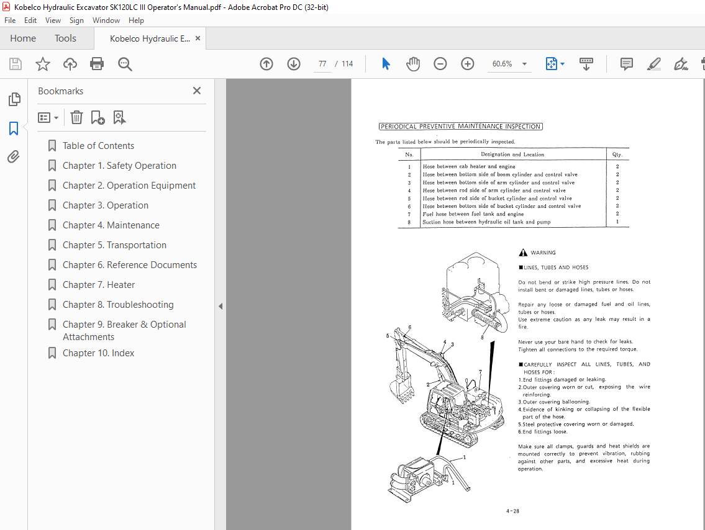The height and width of the screenshot is (530, 705).
Task: Print the document
Action: point(97,64)
